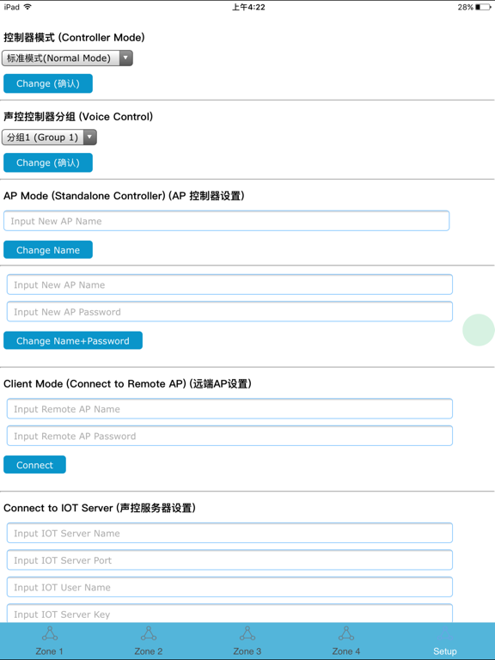495x660 pixels.
Task: Open the Controller Mode dropdown
Action: pos(67,58)
